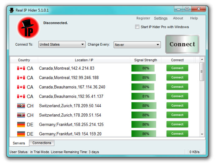Click the scrollbar up arrow
Image resolution: width=217 pixels, height=165 pixels.
click(202, 59)
